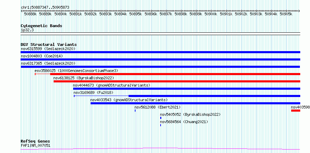
Task: Click the nsv5612088 (Ebert2021) label
Action: point(157,107)
